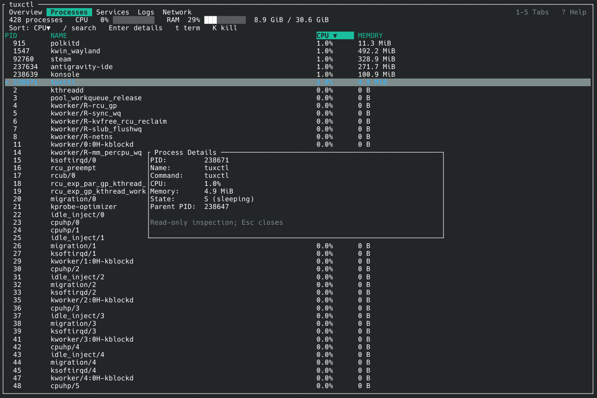Image resolution: width=597 pixels, height=398 pixels.
Task: Pick the kthreadd process
Action: click(298, 90)
